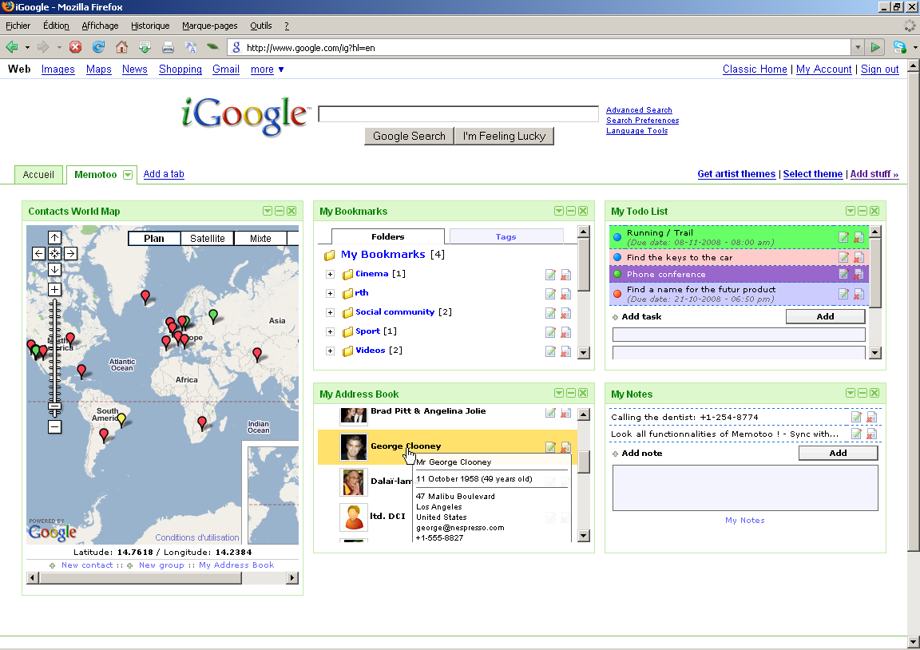Delete the Look all functionnalities note
Screen dimensions: 920x650
(871, 434)
